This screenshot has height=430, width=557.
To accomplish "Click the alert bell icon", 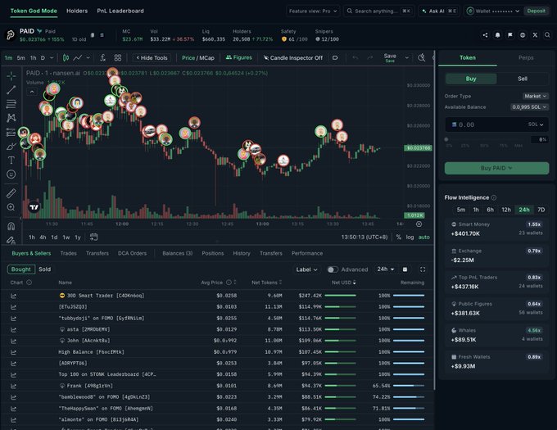I will 498,34.
